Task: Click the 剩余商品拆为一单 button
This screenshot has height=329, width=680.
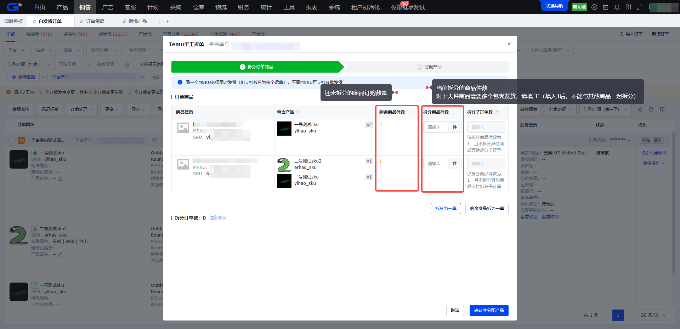Action: point(487,209)
